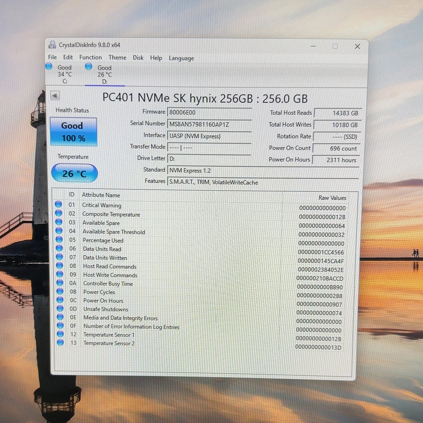Click status dot for Media and Data Integrity Errors

coord(60,317)
